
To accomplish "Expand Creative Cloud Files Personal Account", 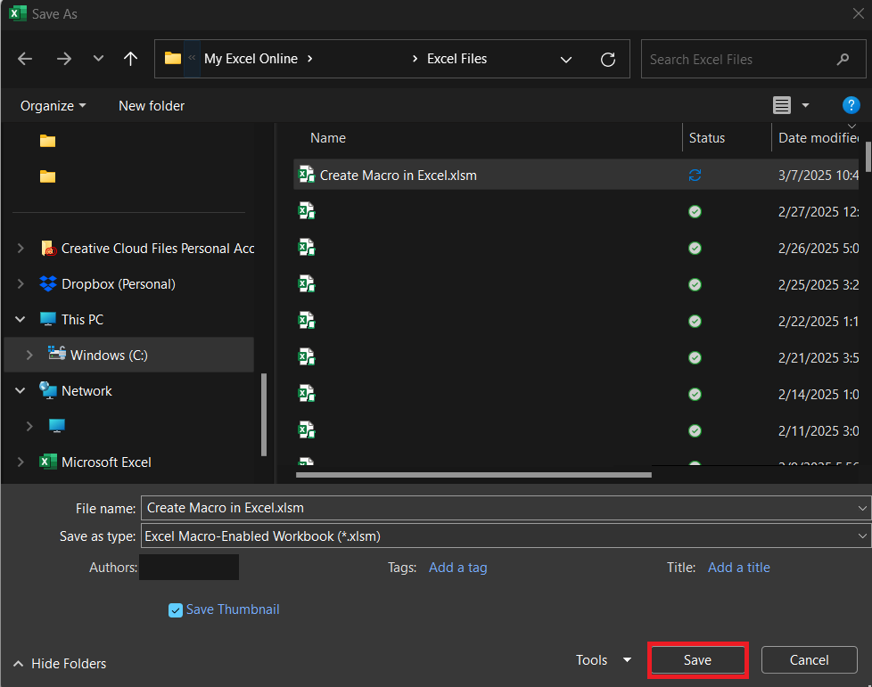I will pos(21,248).
